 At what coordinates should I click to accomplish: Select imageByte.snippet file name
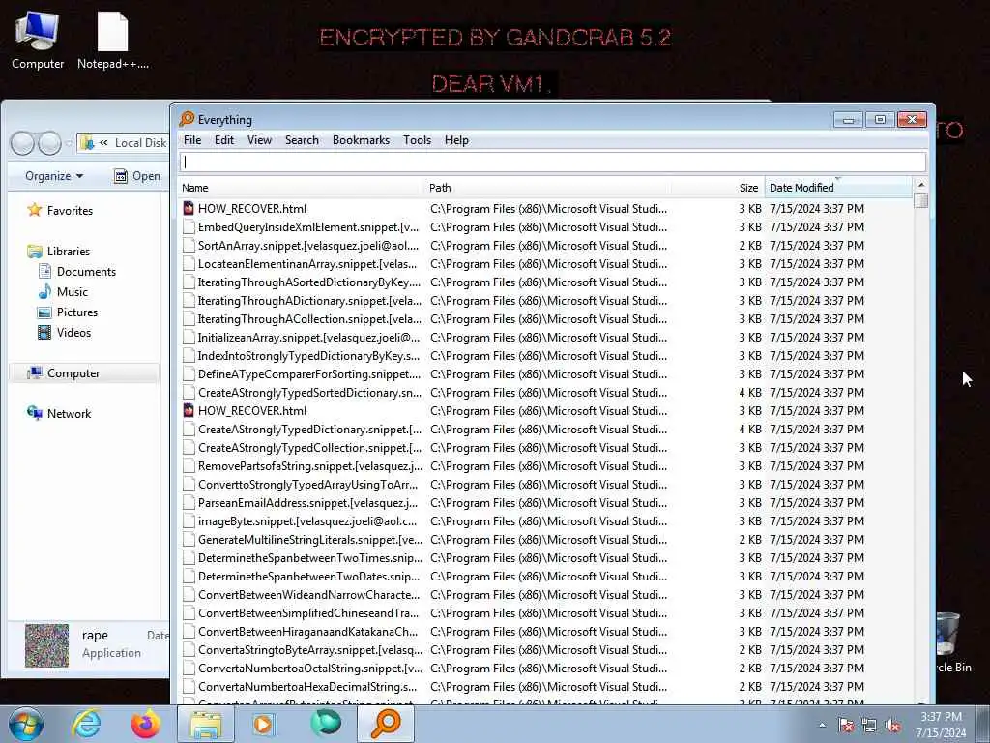[x=307, y=521]
